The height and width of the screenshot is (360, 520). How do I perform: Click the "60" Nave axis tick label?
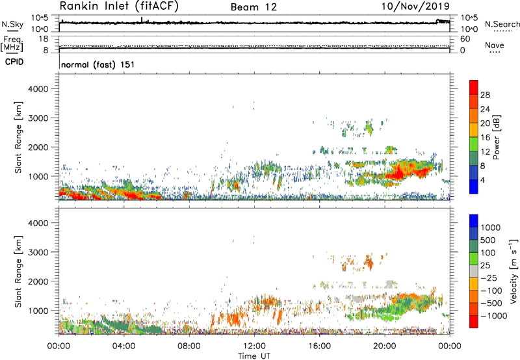(x=465, y=39)
